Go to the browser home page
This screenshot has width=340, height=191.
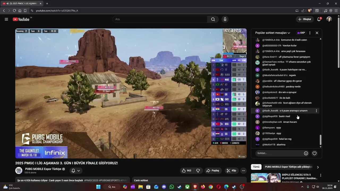(x=20, y=11)
